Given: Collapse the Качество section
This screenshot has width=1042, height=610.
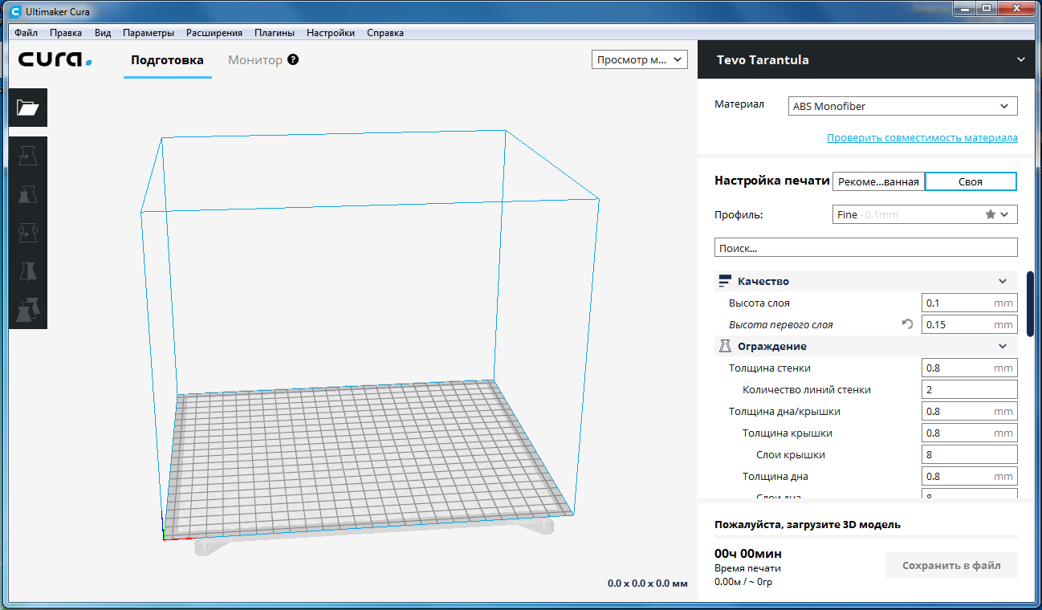Looking at the screenshot, I should 1002,281.
